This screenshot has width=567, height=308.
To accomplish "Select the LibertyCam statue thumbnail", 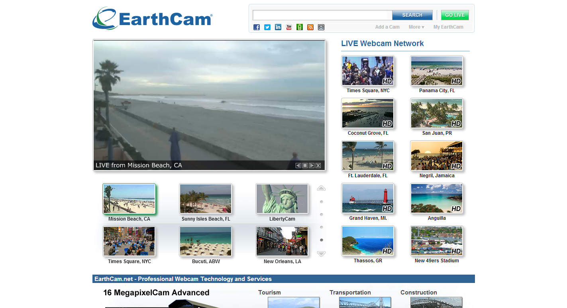I will coord(282,199).
